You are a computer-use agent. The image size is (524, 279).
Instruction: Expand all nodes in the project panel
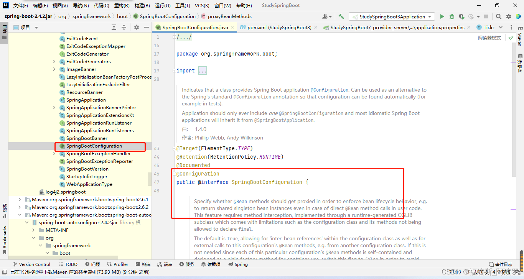114,27
